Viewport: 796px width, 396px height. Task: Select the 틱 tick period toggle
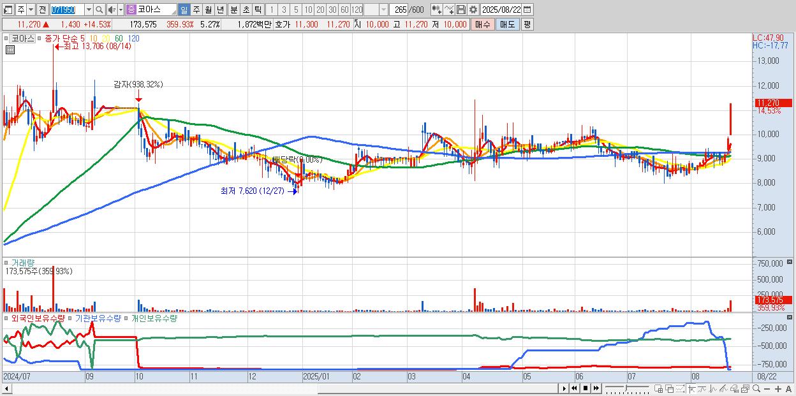pyautogui.click(x=257, y=10)
